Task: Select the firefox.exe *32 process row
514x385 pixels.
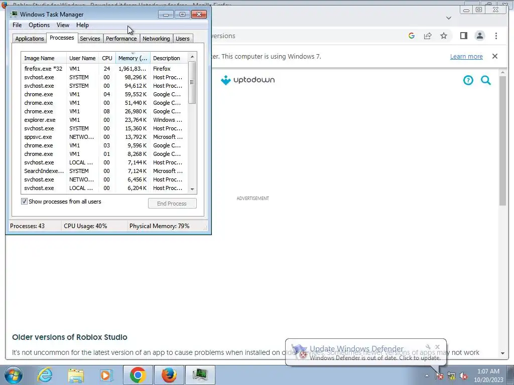Action: point(104,69)
